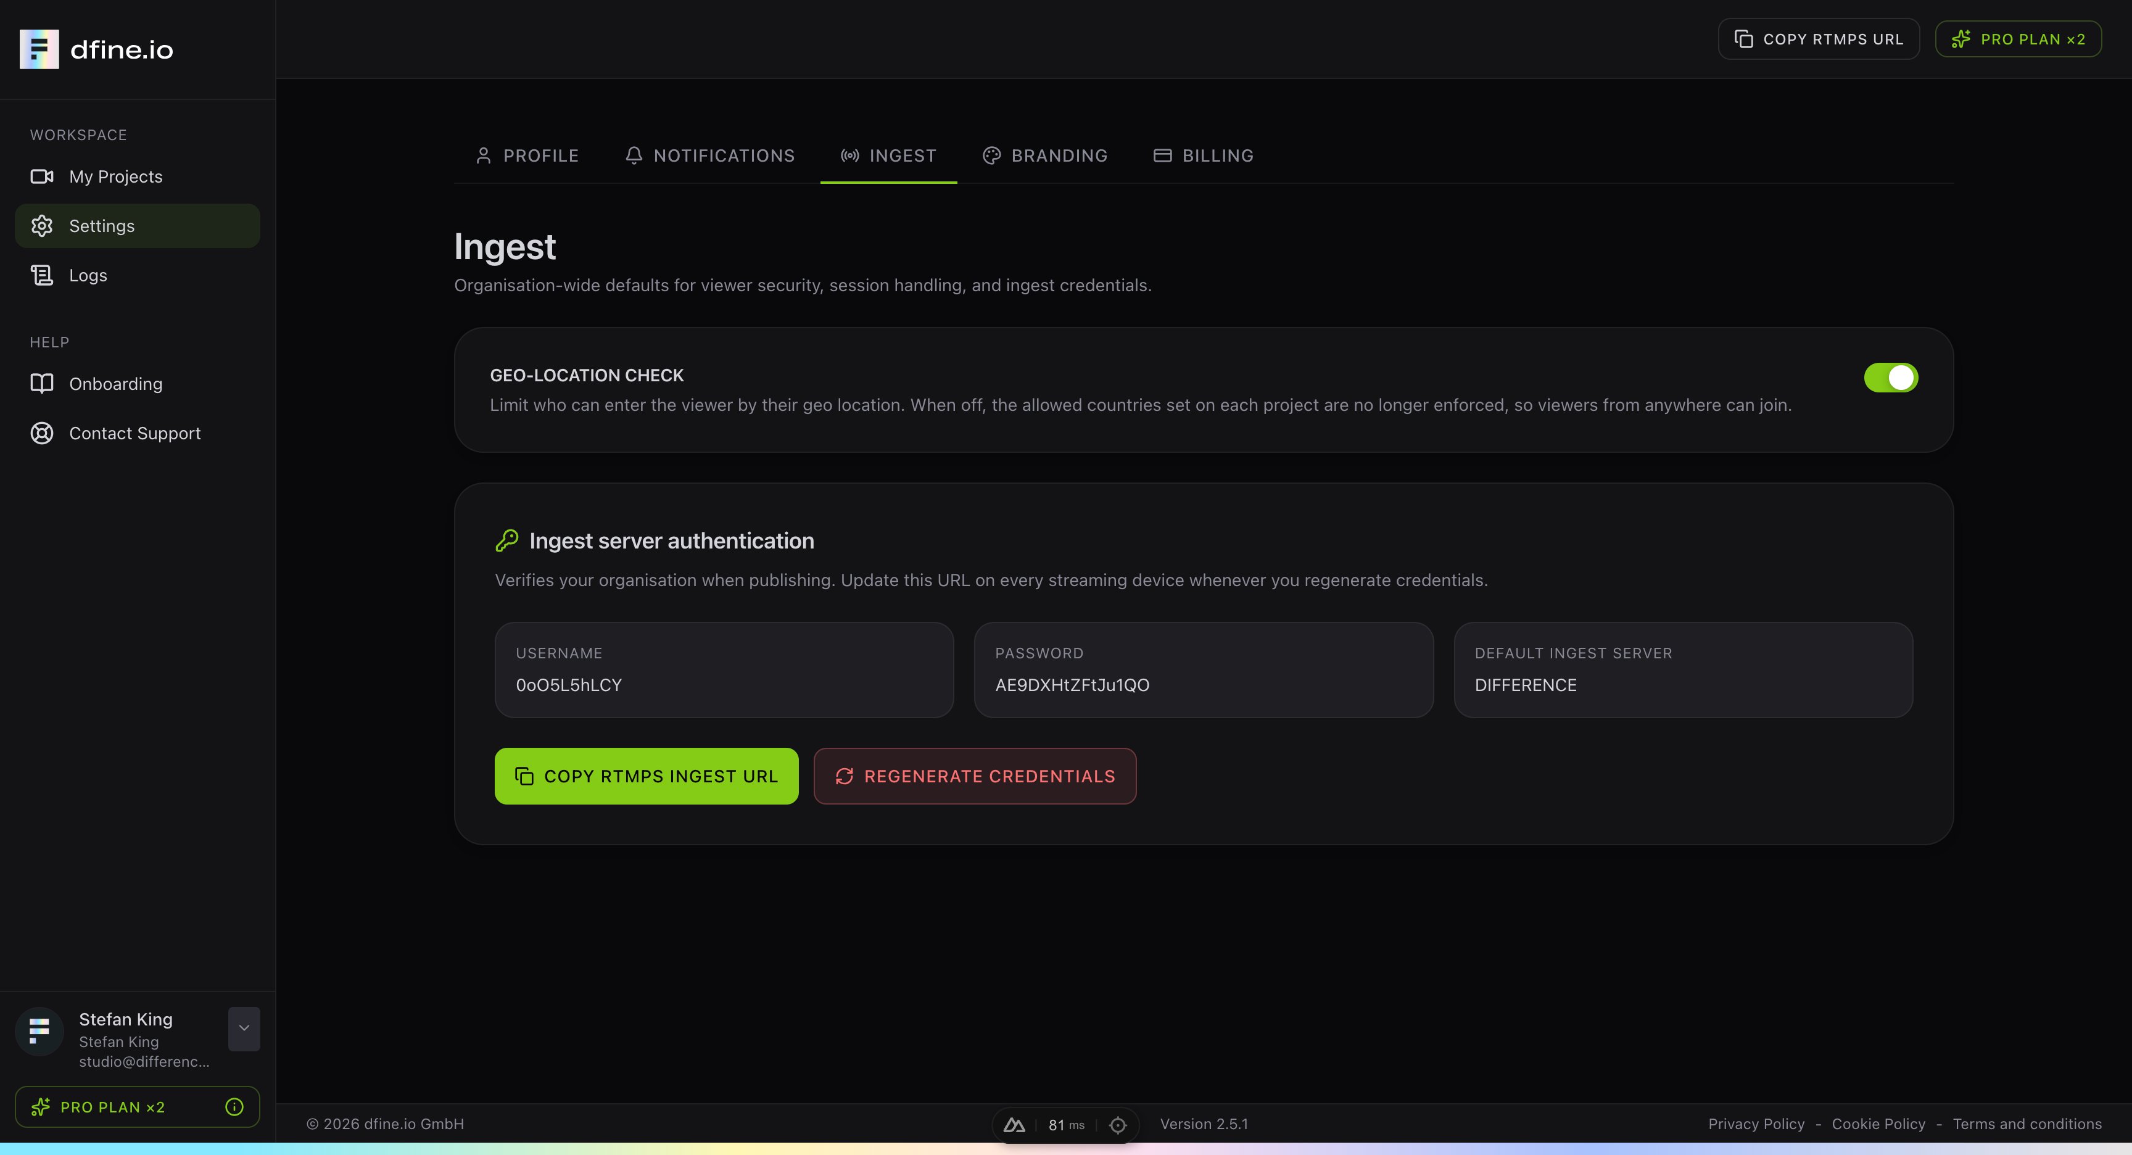Image resolution: width=2132 pixels, height=1155 pixels.
Task: Open Contact Support
Action: point(138,433)
